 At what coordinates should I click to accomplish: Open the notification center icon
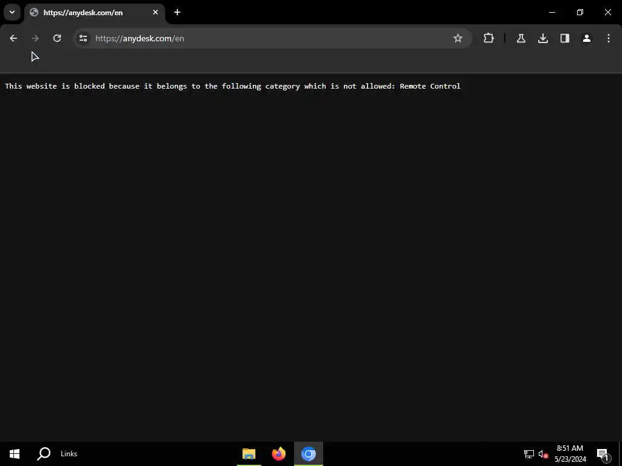[603, 454]
